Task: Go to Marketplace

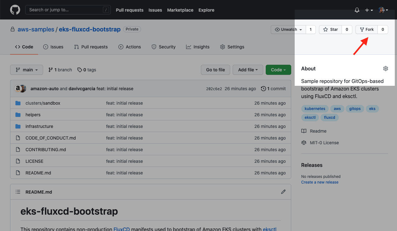Action: (180, 10)
